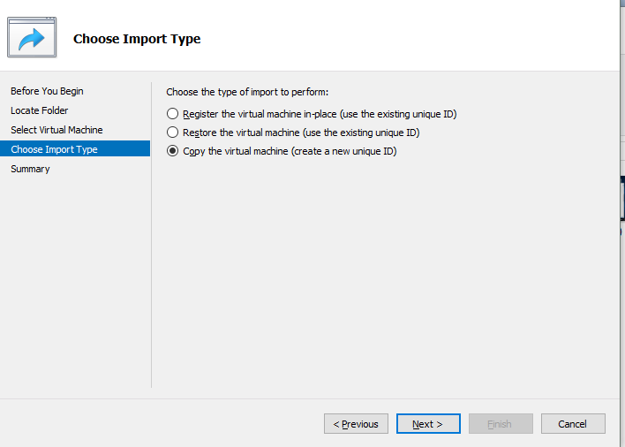Select the Restore virtual machine radio button circle
The width and height of the screenshot is (625, 447).
(172, 133)
